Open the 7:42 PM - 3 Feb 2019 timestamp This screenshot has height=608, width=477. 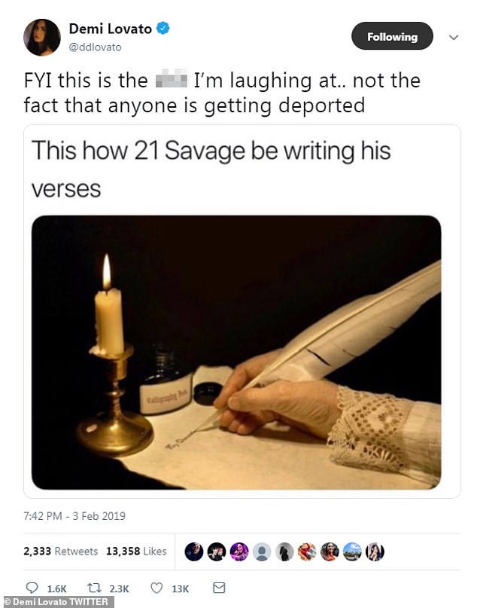[74, 516]
